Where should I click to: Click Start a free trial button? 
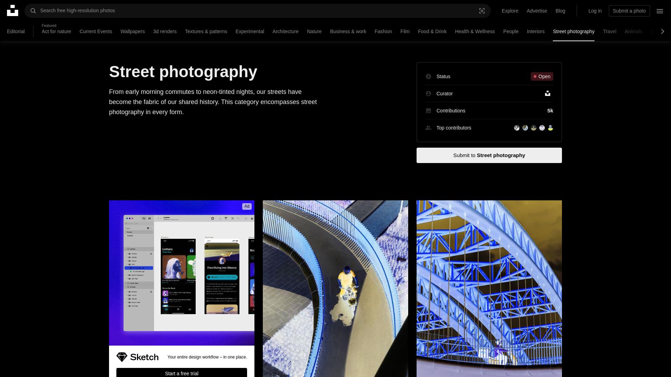181,372
